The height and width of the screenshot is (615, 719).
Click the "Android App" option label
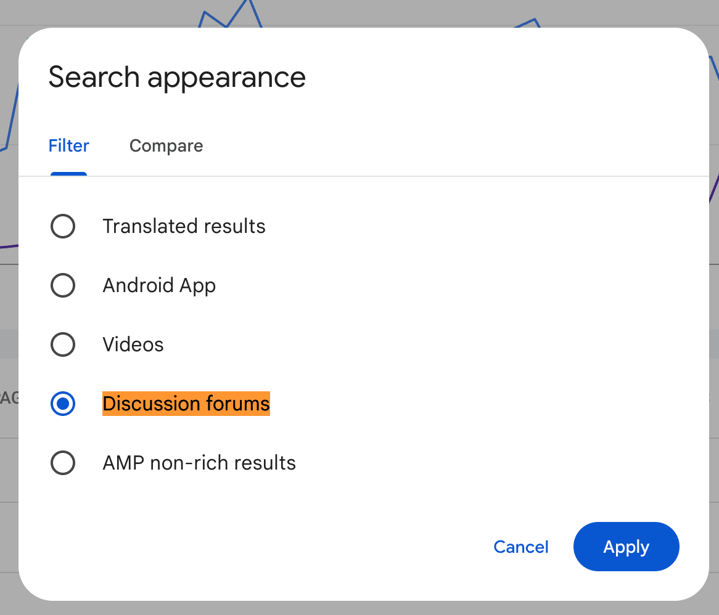pyautogui.click(x=159, y=285)
